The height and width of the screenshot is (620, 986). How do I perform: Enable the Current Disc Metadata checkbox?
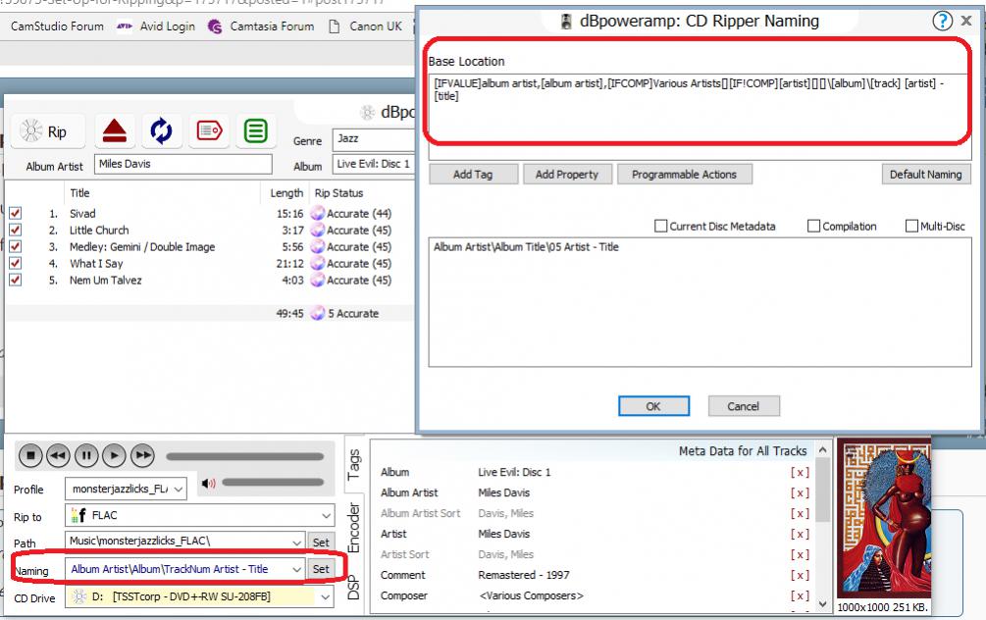(661, 226)
